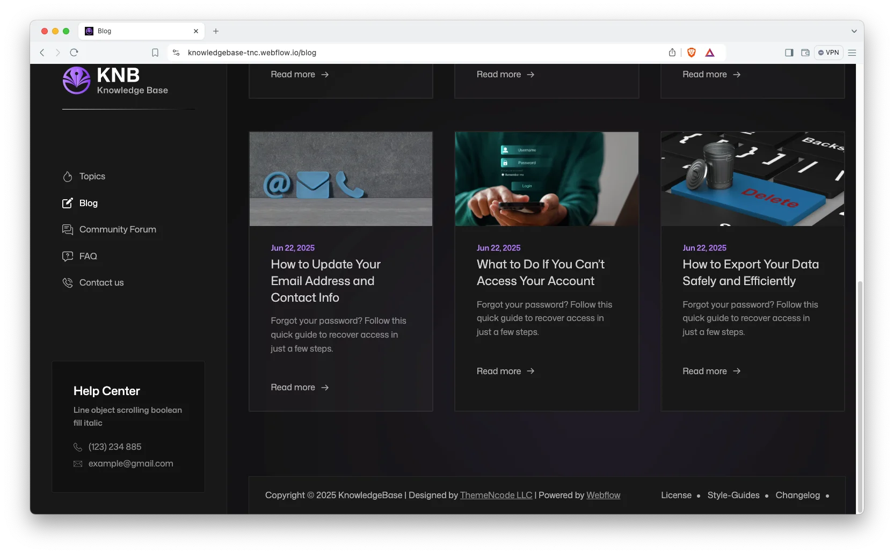Bookmark this page with bookmark icon
Screen dimensions: 894x554
point(155,53)
